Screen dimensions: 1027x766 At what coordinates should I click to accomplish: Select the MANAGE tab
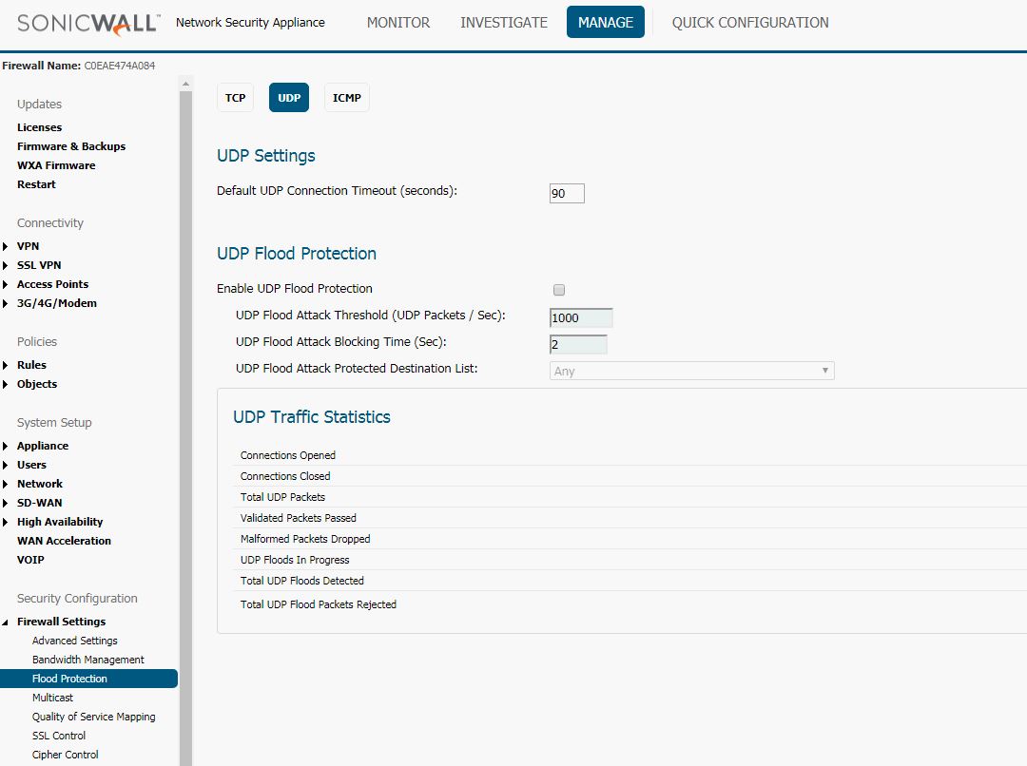point(605,22)
